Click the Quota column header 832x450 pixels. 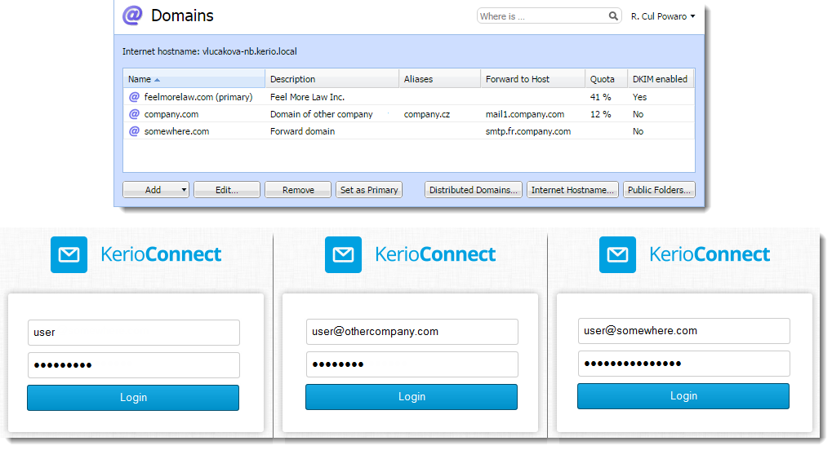coord(606,79)
